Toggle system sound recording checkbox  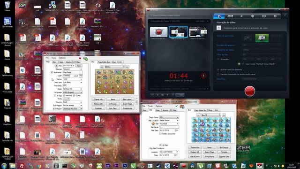tap(218, 69)
